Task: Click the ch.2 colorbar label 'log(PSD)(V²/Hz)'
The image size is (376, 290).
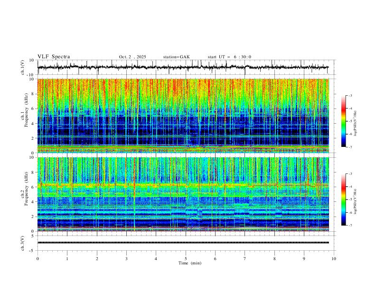Action: [356, 202]
